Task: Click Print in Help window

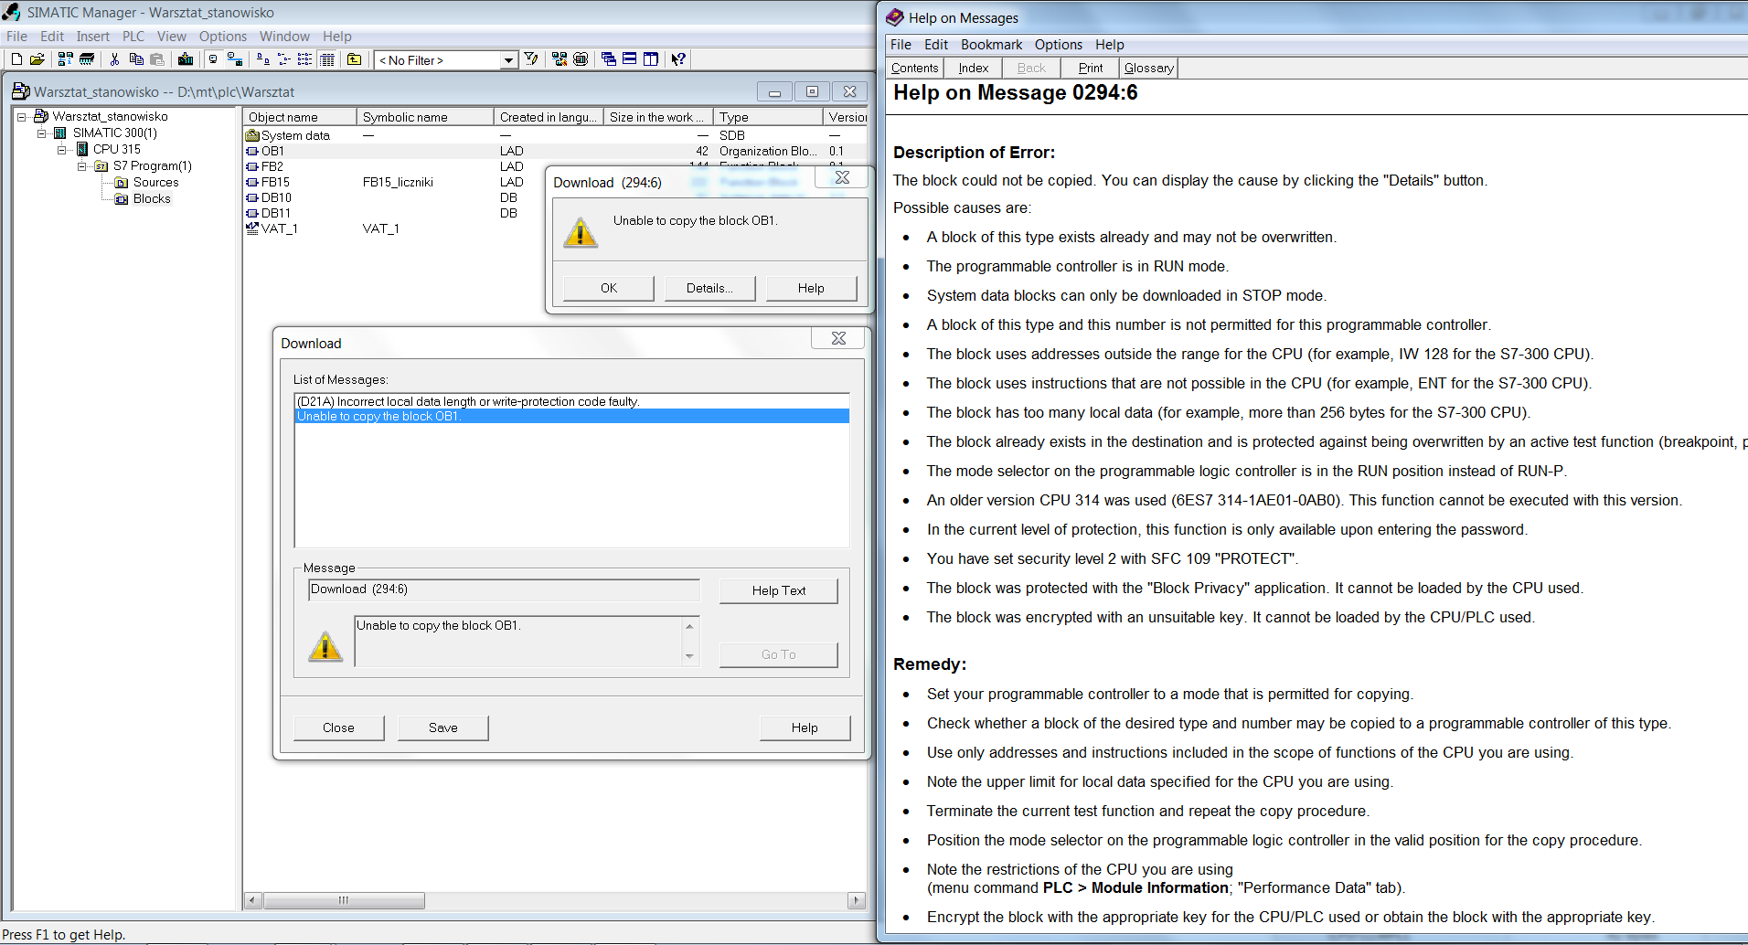Action: [x=1090, y=68]
